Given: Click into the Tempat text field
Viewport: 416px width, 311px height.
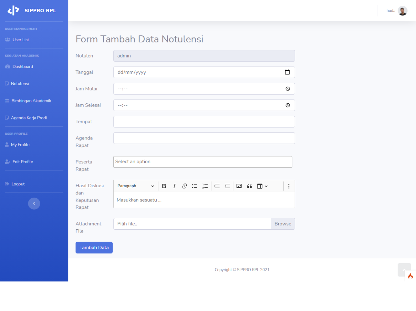Looking at the screenshot, I should pyautogui.click(x=204, y=122).
